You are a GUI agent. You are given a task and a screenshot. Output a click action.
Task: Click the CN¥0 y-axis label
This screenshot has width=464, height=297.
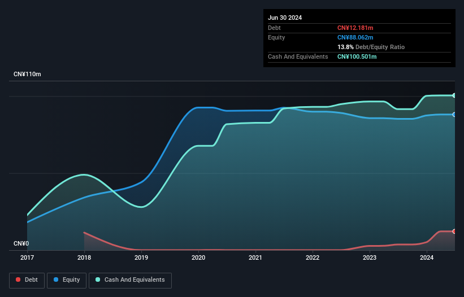click(x=21, y=243)
